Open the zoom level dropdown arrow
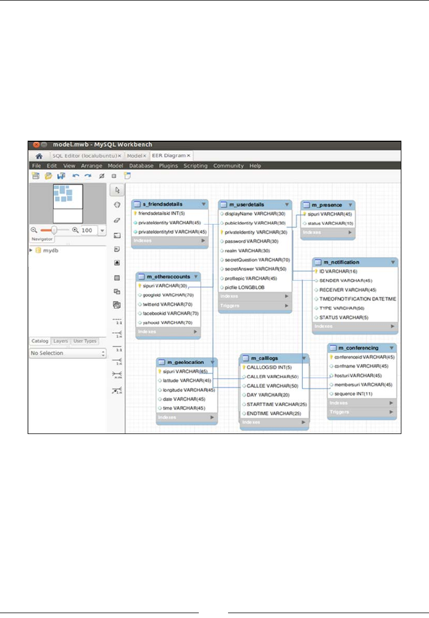 pyautogui.click(x=102, y=231)
